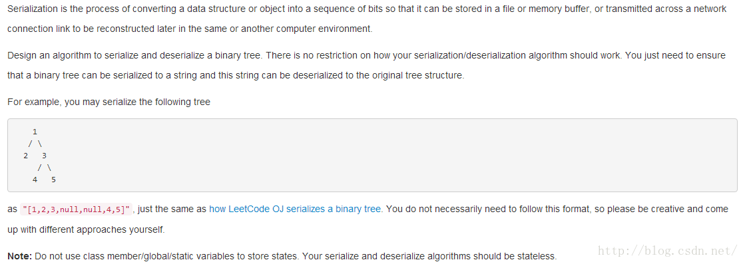Click node 2 in the tree diagram
Viewport: 745px width, 264px height.
point(26,155)
